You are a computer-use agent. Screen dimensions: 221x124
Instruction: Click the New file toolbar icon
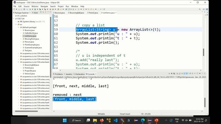pos(14,9)
